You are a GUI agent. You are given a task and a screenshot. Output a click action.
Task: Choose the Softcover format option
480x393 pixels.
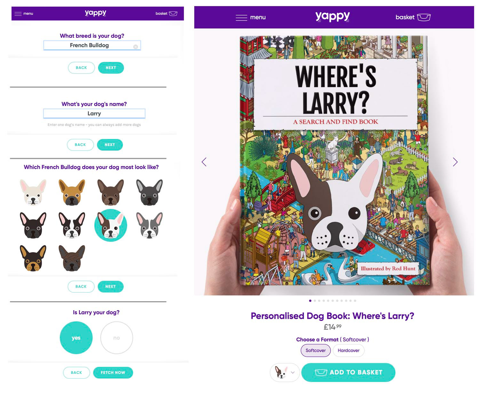tap(316, 350)
